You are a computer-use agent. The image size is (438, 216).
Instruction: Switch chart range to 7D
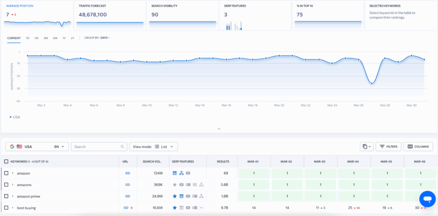click(x=27, y=38)
